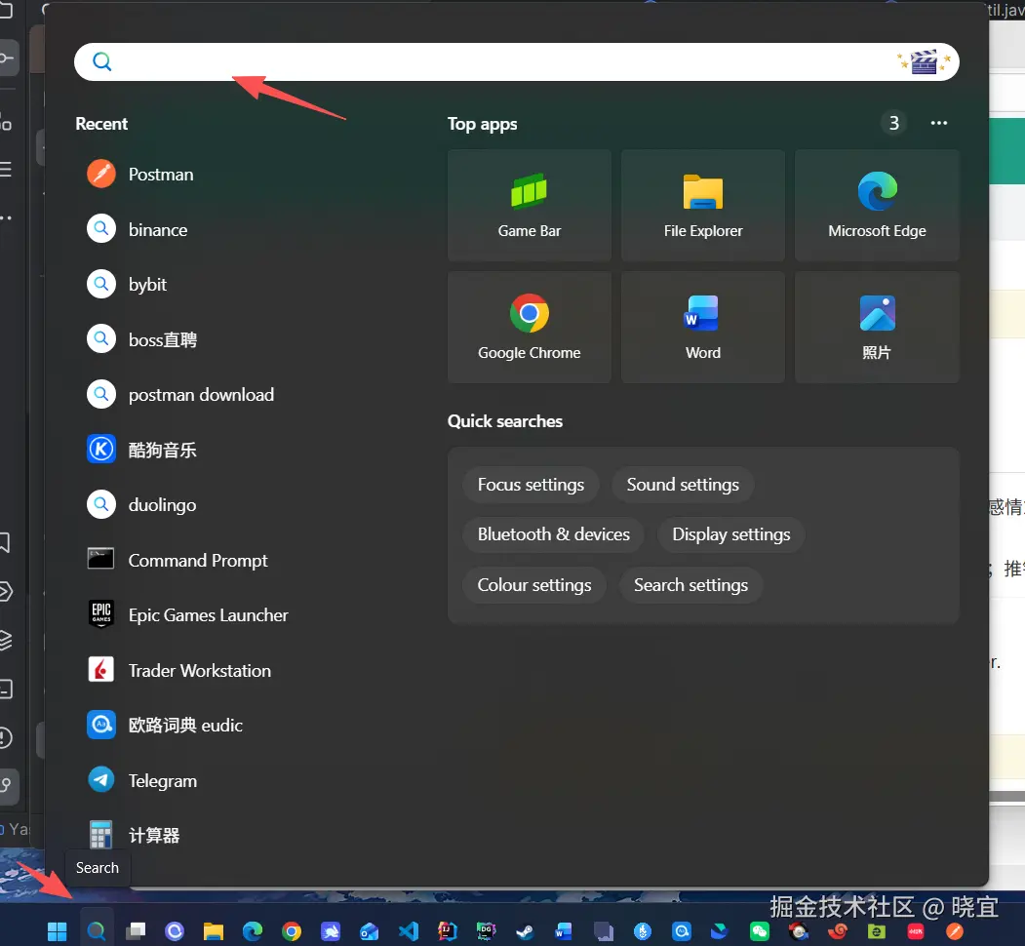This screenshot has height=946, width=1025.
Task: Open the red 小红书 taskbar icon
Action: pos(916,931)
